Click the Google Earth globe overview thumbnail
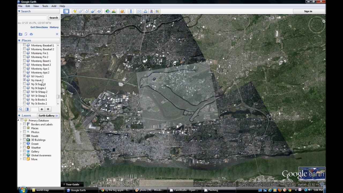Image resolution: width=343 pixels, height=193 pixels. pos(312,174)
